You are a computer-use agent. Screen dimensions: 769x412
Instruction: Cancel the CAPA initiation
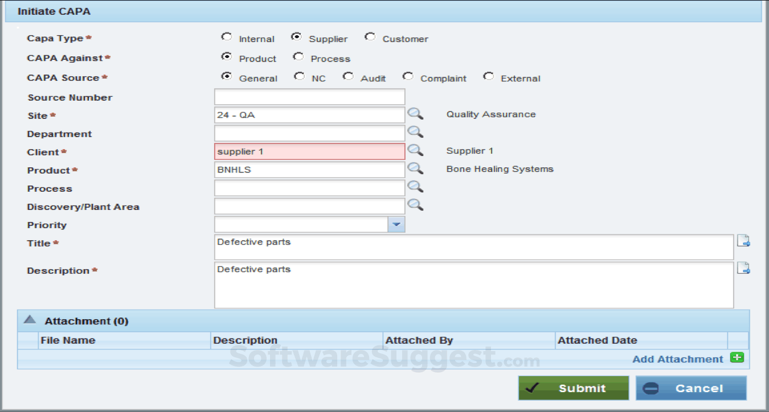[x=691, y=388]
